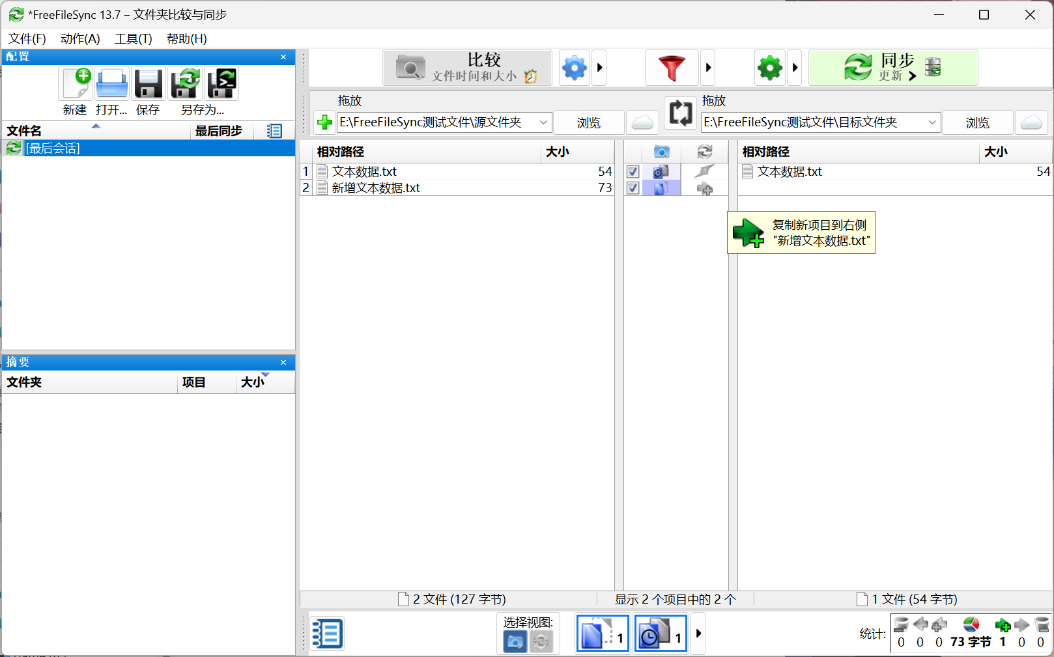This screenshot has height=657, width=1054.
Task: Click the FreeFileSync logo in the title bar
Action: coord(16,14)
